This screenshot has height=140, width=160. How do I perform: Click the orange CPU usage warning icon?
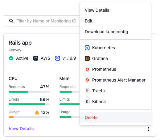tap(37, 112)
